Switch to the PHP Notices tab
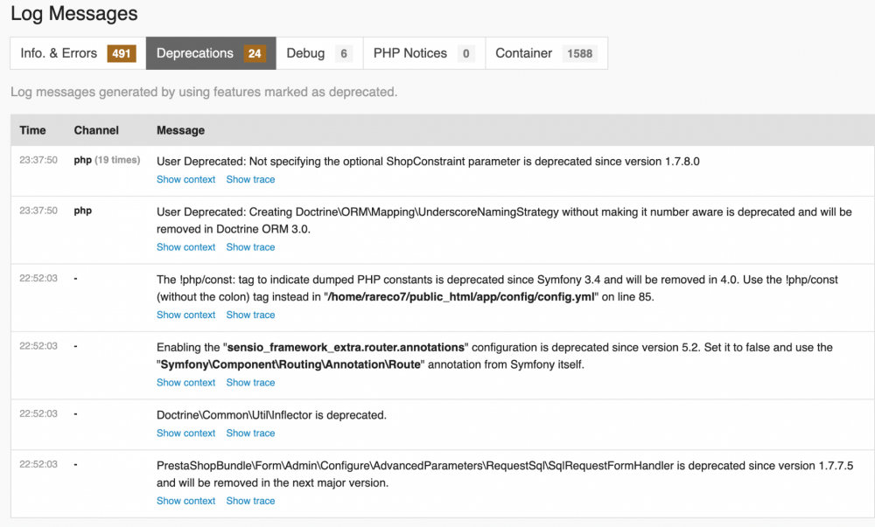Viewport: 875px width, 527px height. point(423,53)
